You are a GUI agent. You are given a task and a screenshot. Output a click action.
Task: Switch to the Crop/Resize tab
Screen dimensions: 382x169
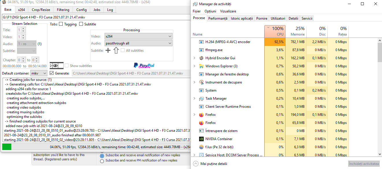tap(41, 10)
